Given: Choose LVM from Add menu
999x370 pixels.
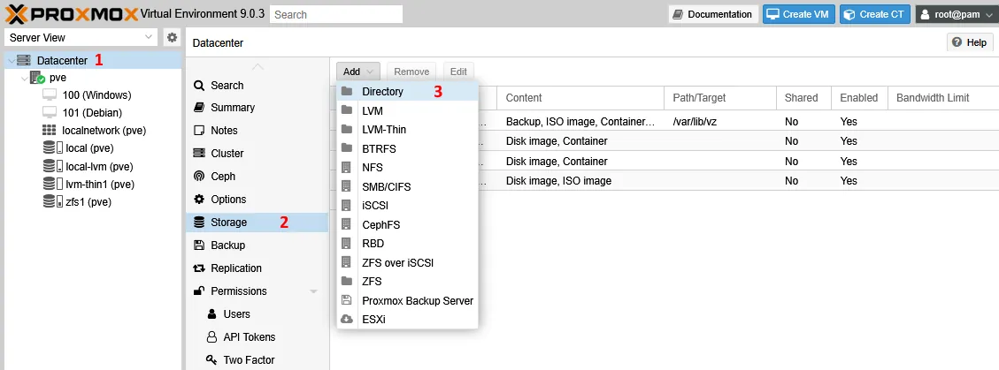Looking at the screenshot, I should [407, 110].
